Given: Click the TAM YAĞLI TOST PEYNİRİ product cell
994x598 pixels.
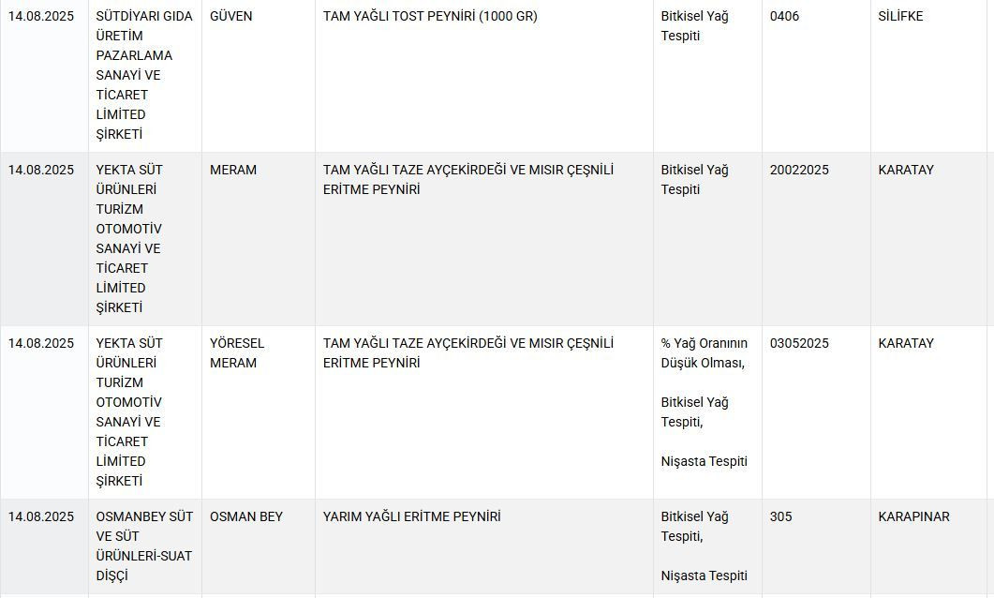Looking at the screenshot, I should (430, 16).
